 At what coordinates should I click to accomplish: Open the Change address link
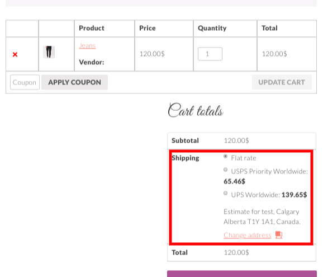(248, 235)
